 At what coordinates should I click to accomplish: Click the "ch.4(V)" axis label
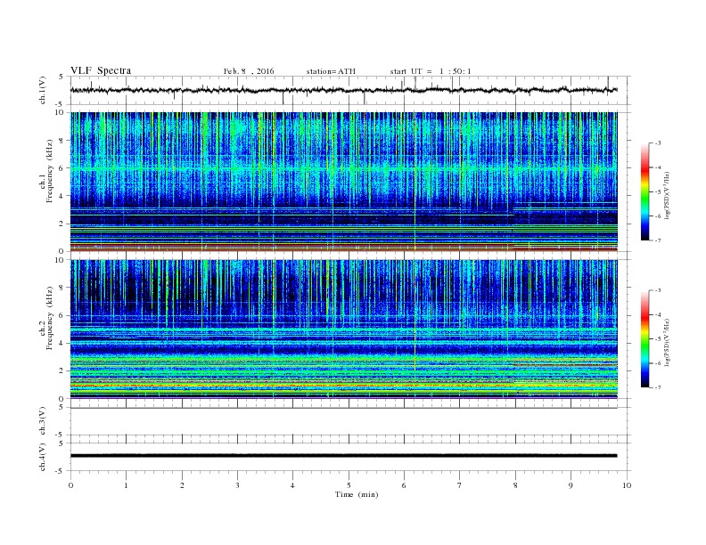coord(43,457)
